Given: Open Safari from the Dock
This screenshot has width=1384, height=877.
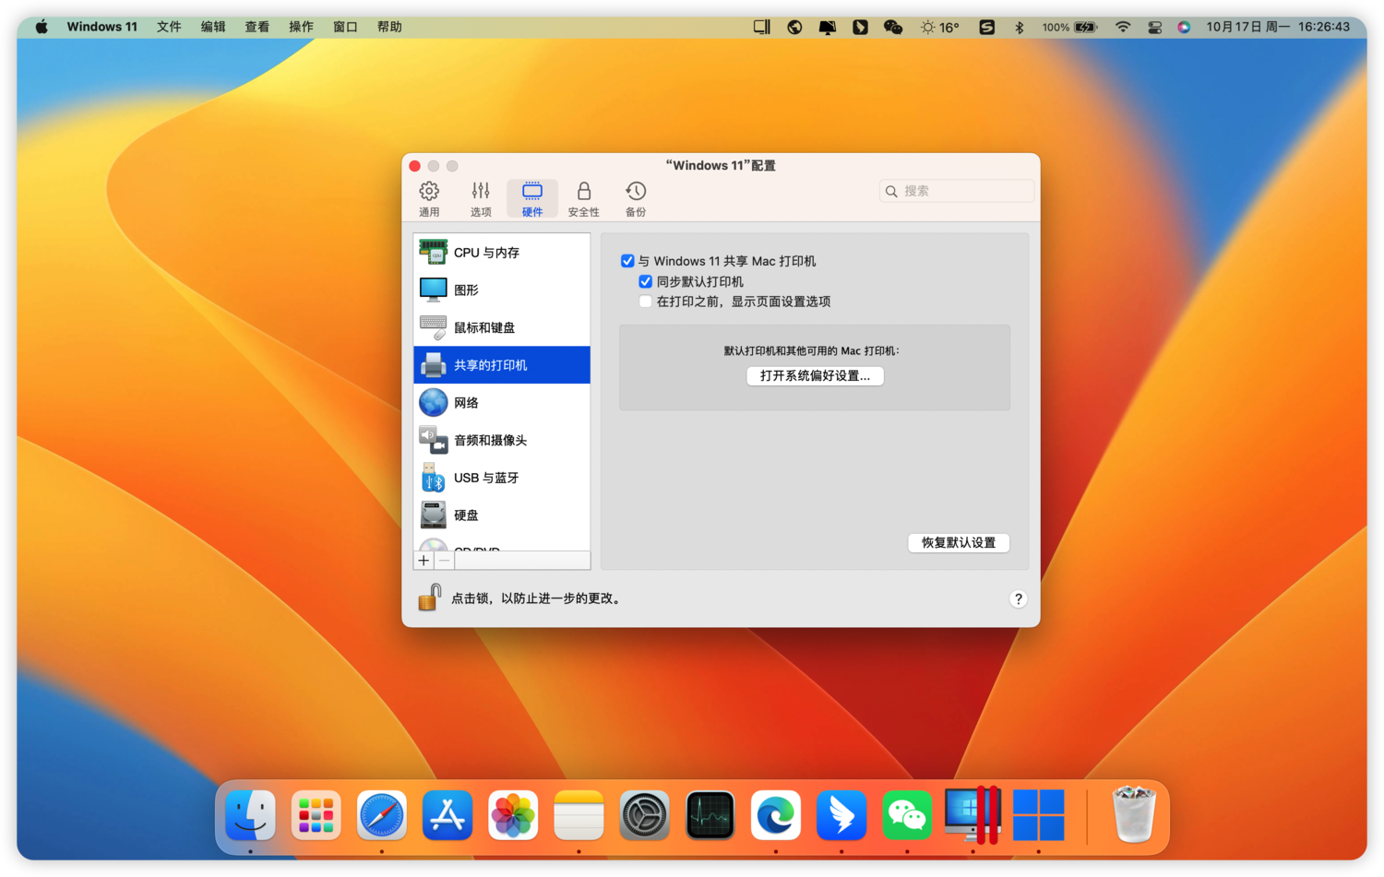Looking at the screenshot, I should tap(381, 815).
